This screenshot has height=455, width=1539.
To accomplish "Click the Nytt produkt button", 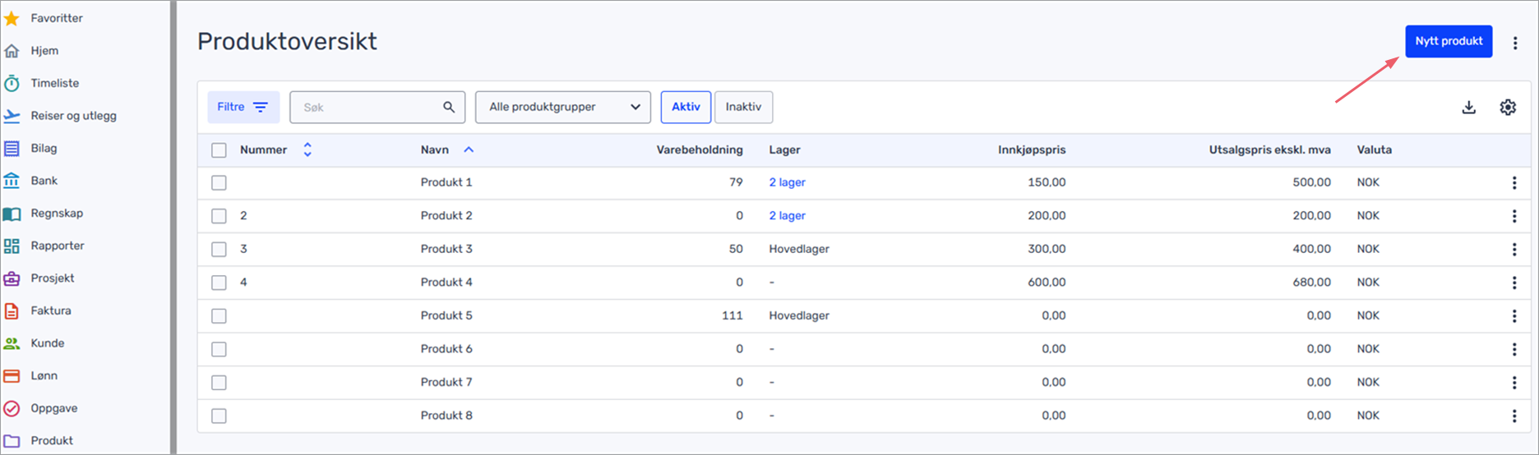I will [1449, 41].
